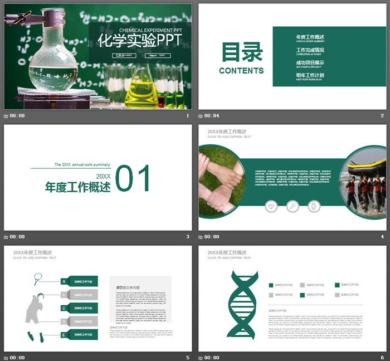Click the diamond icon on slide 4
This screenshot has width=390, height=361.
pyautogui.click(x=271, y=206)
